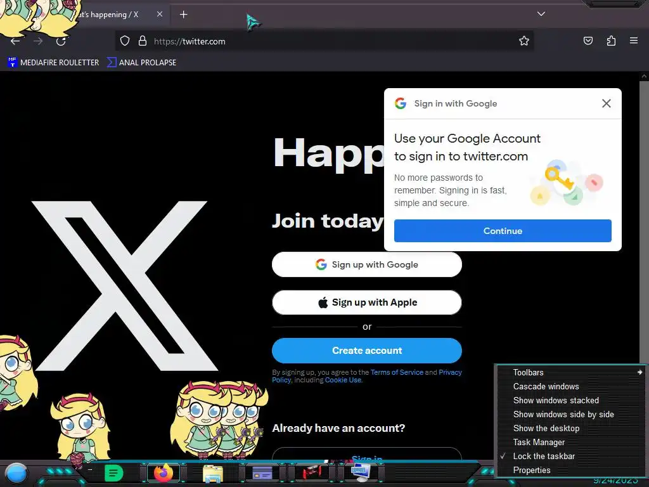Close the What's happening / X tab
This screenshot has width=649, height=487.
[159, 14]
